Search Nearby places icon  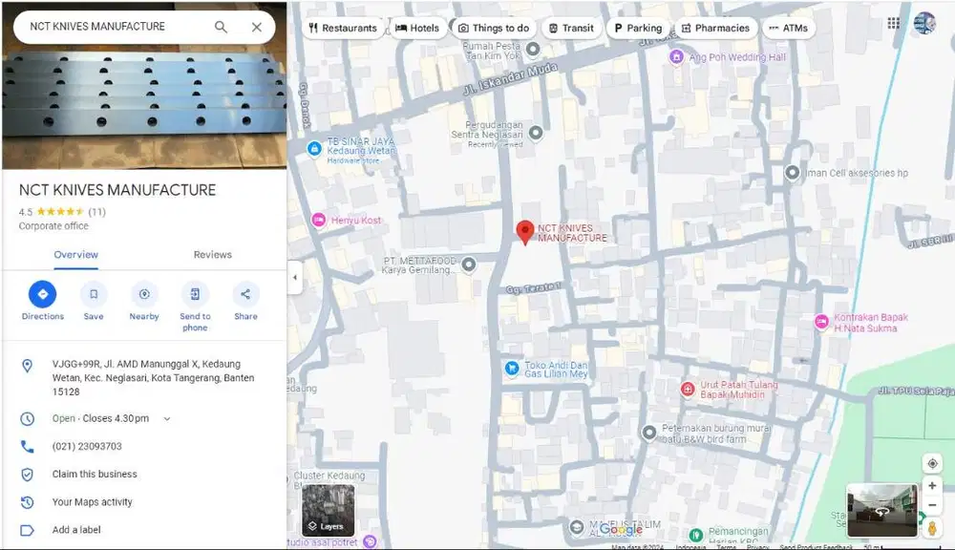point(144,294)
